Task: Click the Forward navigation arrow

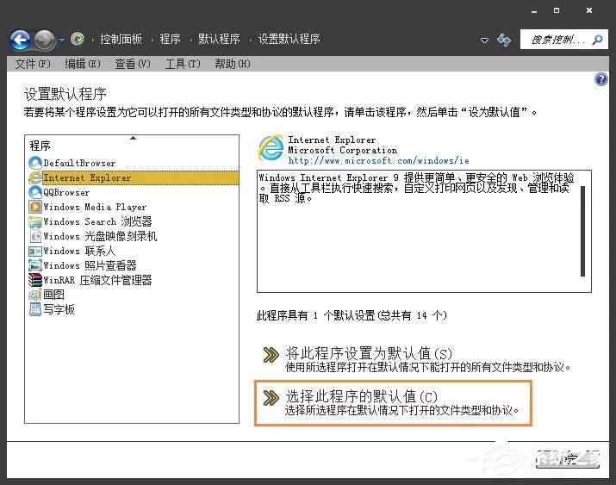Action: [44, 40]
